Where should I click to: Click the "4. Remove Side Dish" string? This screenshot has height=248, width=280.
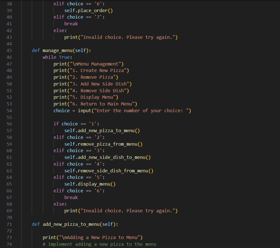click(98, 91)
